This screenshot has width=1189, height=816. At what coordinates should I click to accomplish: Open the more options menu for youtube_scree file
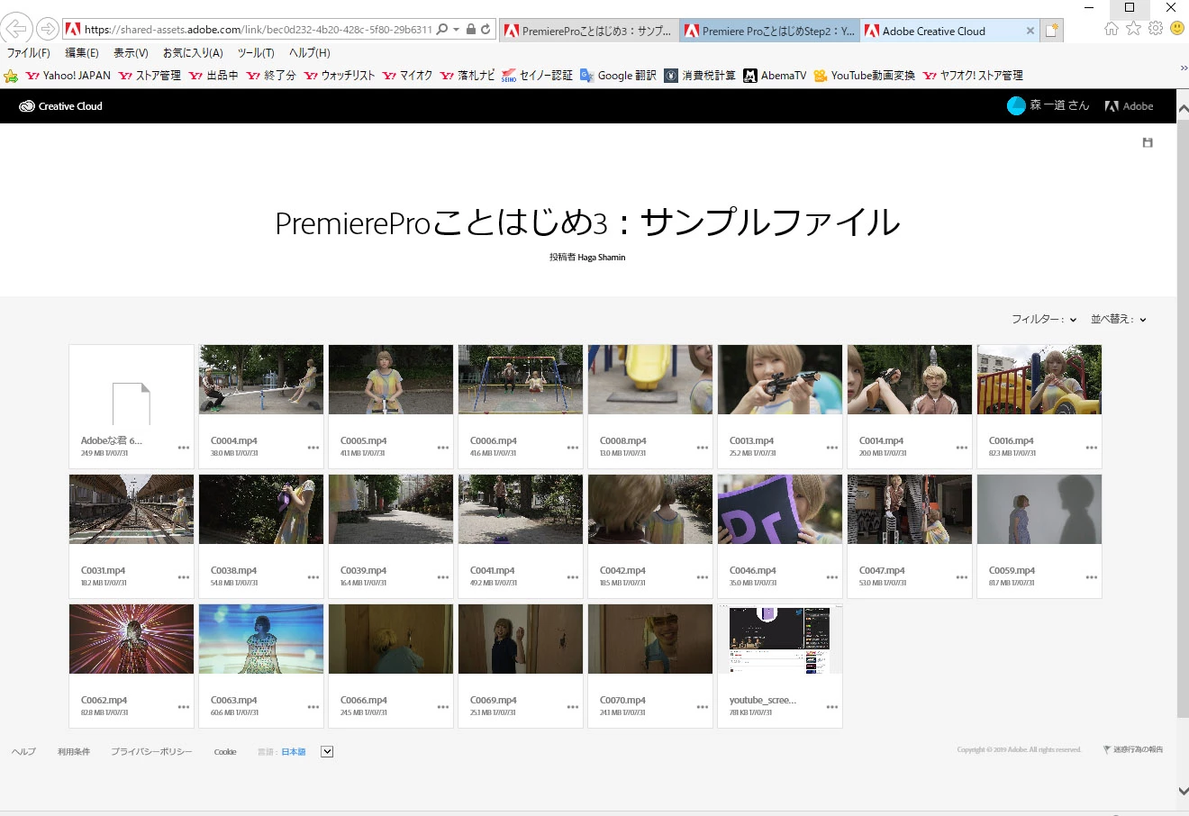[x=832, y=707]
